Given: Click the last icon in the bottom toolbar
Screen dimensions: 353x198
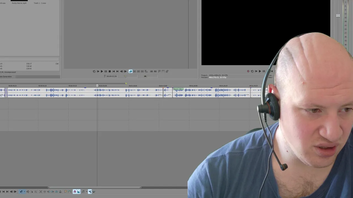Looking at the screenshot, I should tap(94, 192).
